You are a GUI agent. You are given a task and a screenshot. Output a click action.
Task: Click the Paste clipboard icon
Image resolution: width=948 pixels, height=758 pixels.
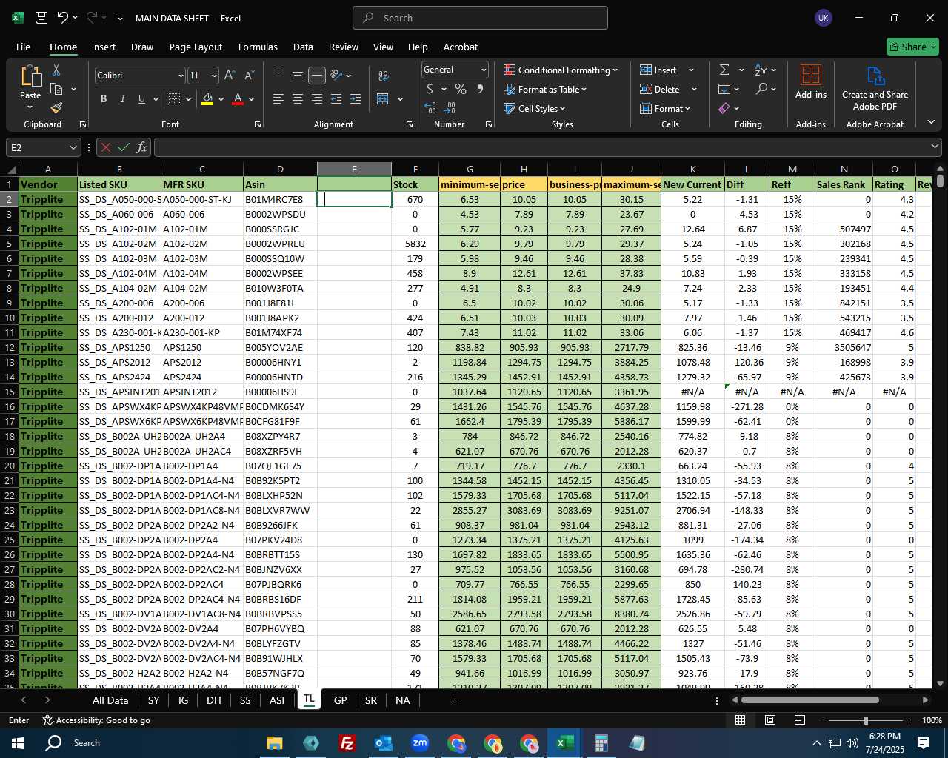(x=31, y=76)
